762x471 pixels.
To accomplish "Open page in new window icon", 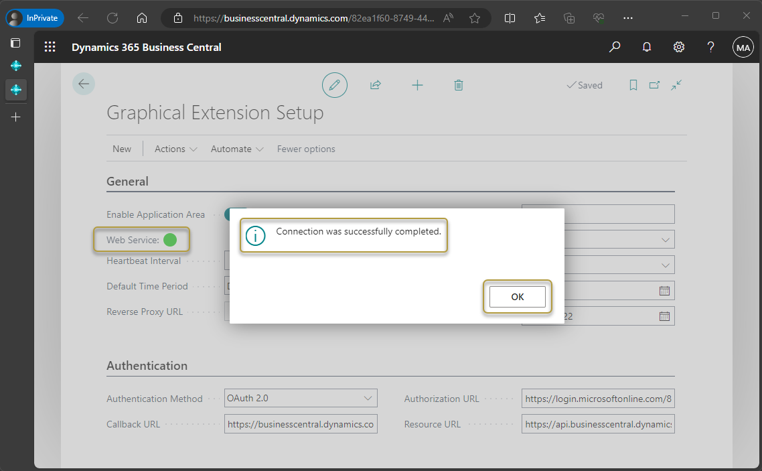I will click(654, 85).
